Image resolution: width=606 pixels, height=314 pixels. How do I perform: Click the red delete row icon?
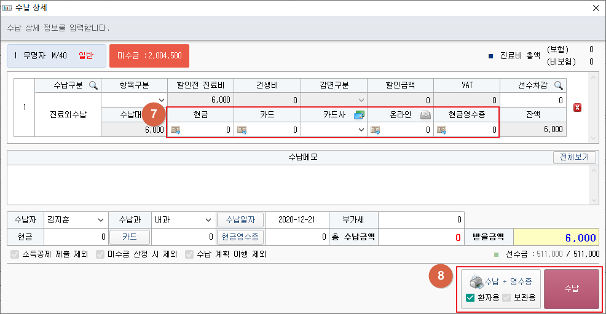pyautogui.click(x=577, y=108)
